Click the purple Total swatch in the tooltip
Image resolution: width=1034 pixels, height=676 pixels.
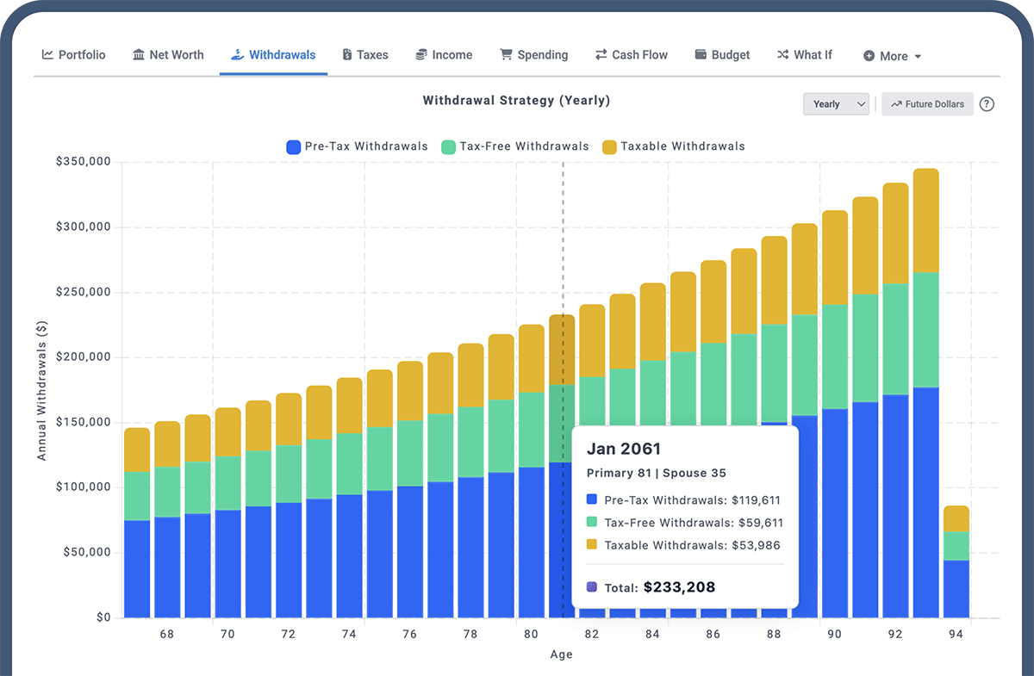click(x=589, y=586)
